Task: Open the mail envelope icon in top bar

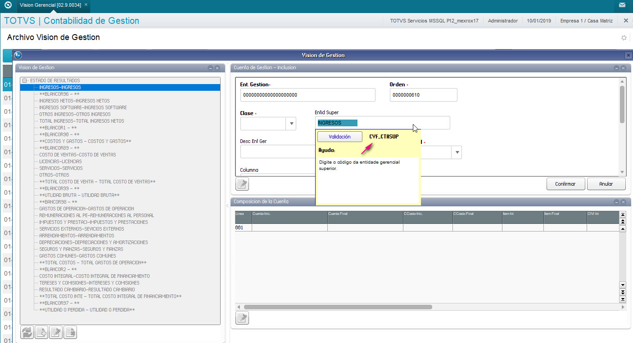Action: coord(622,5)
